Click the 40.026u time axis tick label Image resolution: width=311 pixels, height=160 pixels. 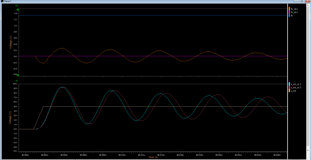coord(277,155)
